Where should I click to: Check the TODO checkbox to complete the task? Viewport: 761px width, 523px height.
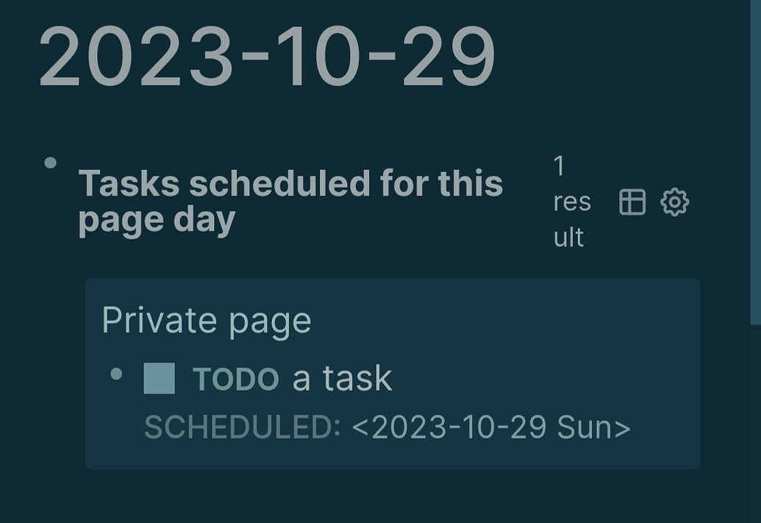(x=158, y=377)
